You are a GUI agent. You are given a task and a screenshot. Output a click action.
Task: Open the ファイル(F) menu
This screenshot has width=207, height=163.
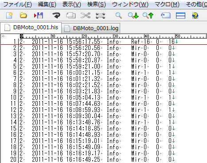pos(17,4)
